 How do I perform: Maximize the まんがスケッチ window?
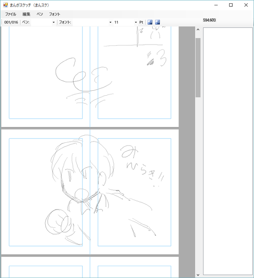(231, 5)
